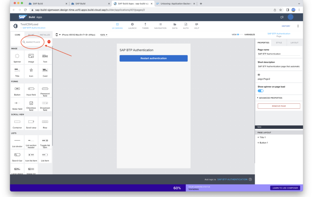Screen dimensions: 313x197
Task: Open the Properties tab
Action: click(263, 42)
